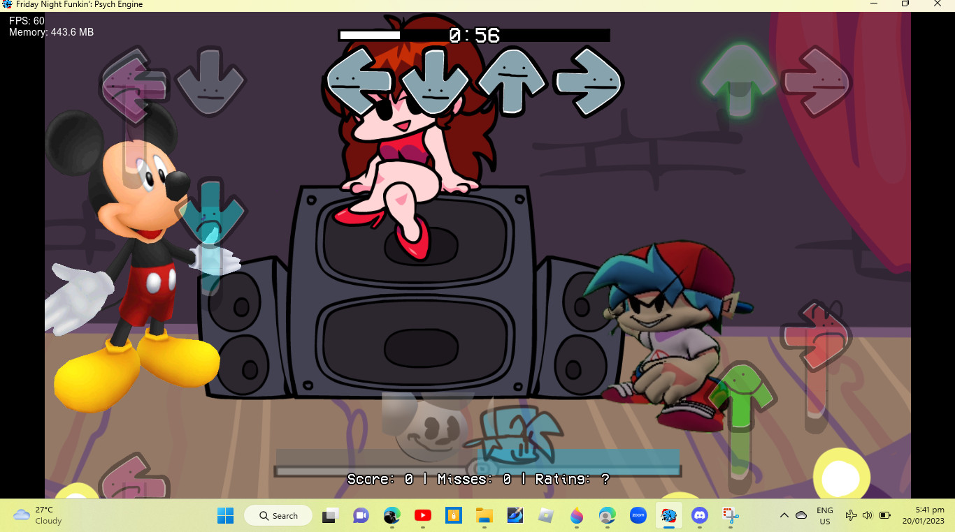955x532 pixels.
Task: Click the glowing green up arrow receptor
Action: tap(739, 80)
